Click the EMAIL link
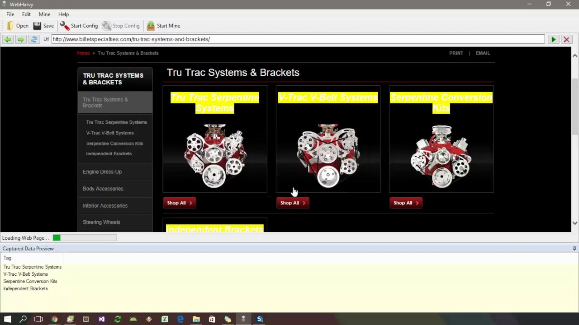The width and height of the screenshot is (579, 325). coord(483,53)
